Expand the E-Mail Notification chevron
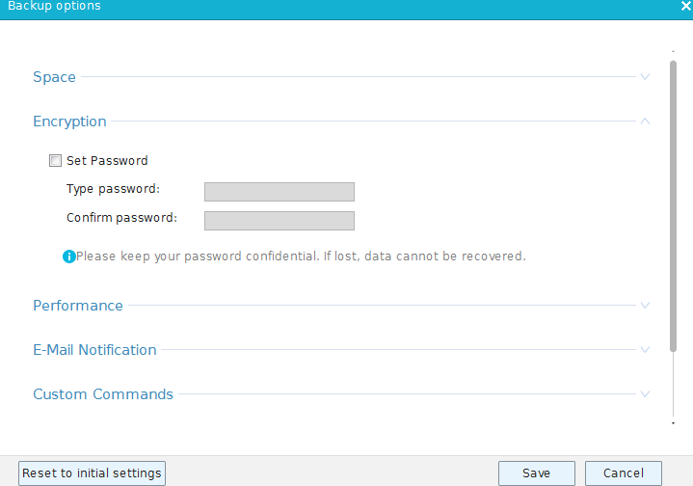 click(645, 349)
